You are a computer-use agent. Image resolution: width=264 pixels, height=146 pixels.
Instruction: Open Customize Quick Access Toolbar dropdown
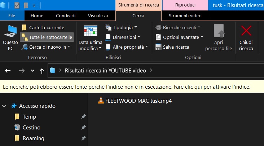[x=34, y=6]
